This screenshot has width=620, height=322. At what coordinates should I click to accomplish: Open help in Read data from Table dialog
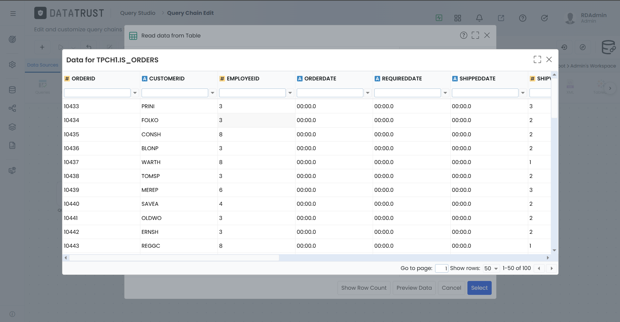(464, 35)
